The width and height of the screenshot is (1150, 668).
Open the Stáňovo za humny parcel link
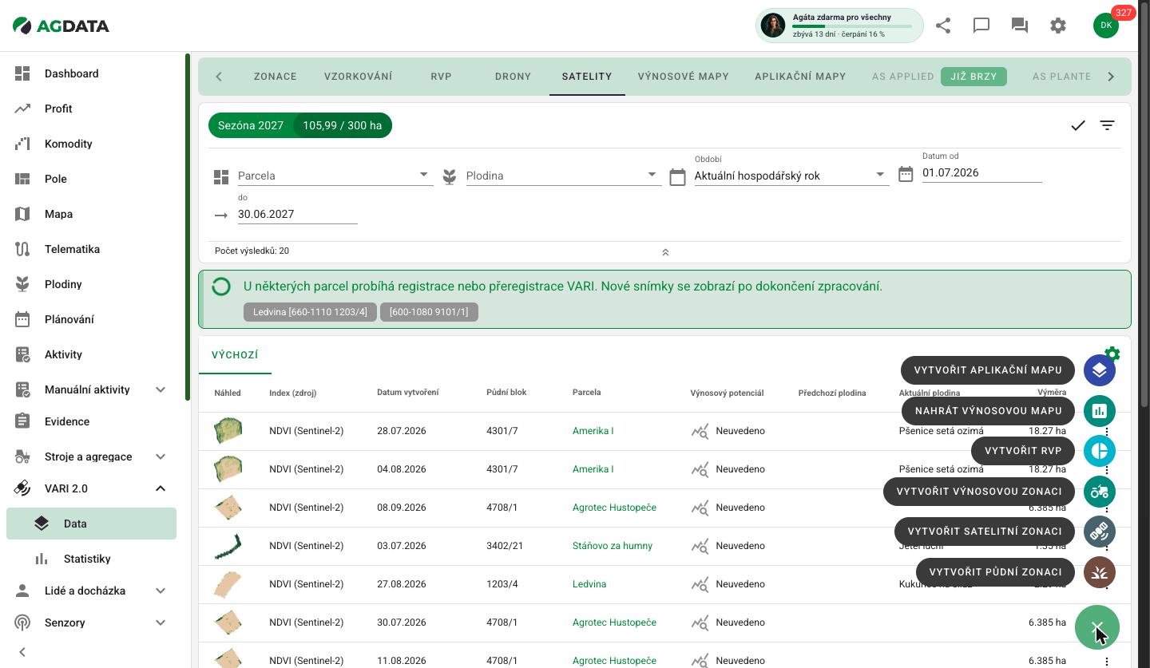coord(613,546)
